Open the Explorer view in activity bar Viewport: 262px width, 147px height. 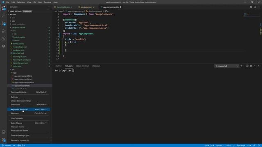point(4,8)
